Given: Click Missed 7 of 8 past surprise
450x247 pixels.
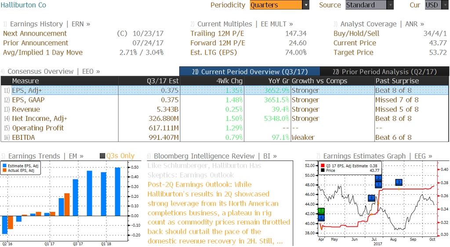Looking at the screenshot, I should 397,100.
